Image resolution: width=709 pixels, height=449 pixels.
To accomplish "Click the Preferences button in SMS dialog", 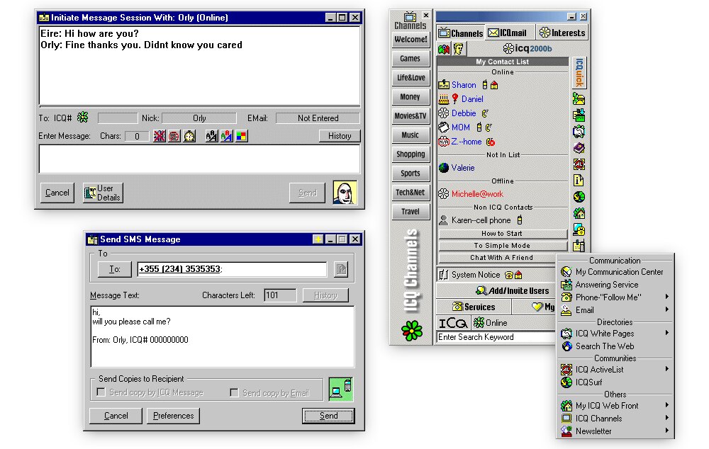I will 173,416.
